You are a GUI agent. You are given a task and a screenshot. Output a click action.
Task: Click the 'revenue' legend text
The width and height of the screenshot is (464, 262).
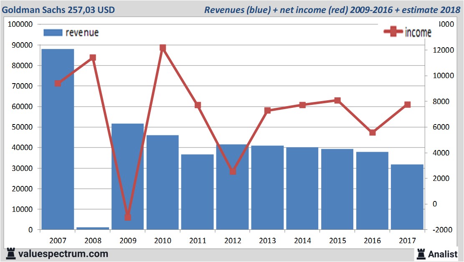(x=82, y=33)
